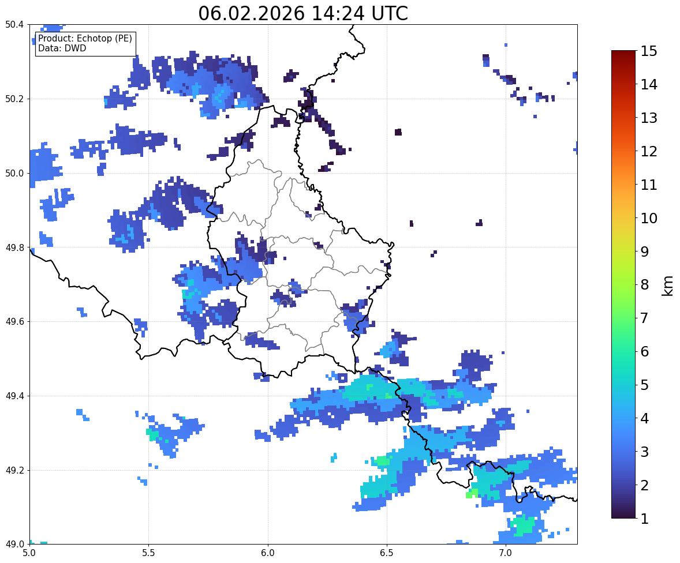The height and width of the screenshot is (563, 680).
Task: Click colorbar tick label 5
Action: pyautogui.click(x=645, y=385)
